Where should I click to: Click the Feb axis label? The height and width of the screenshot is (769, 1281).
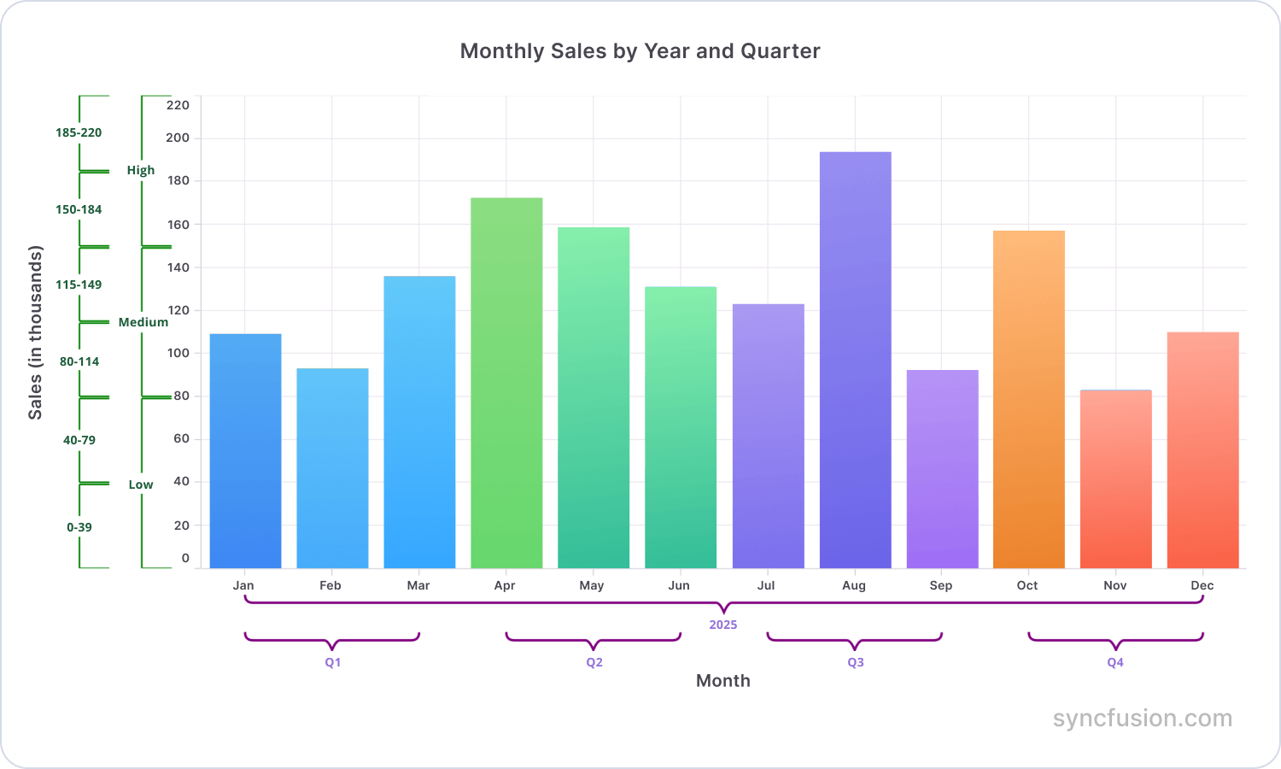tap(330, 585)
